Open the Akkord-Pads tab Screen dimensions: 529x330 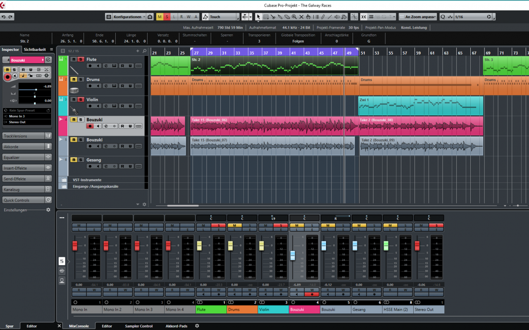(x=176, y=326)
